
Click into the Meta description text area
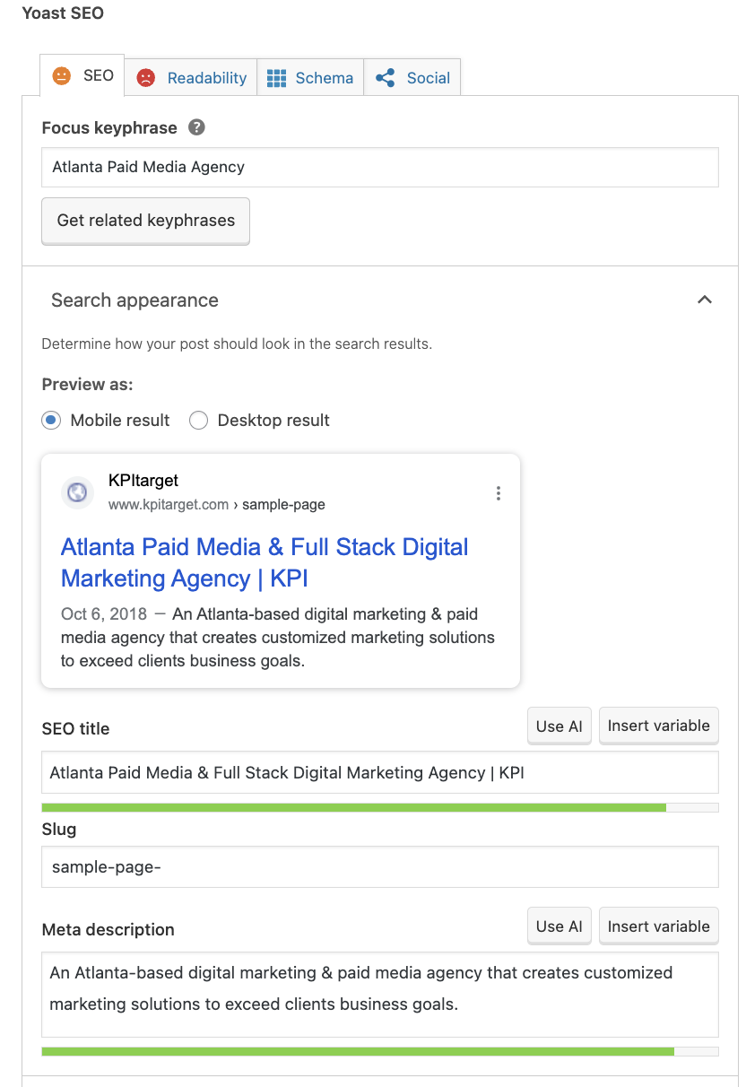380,995
